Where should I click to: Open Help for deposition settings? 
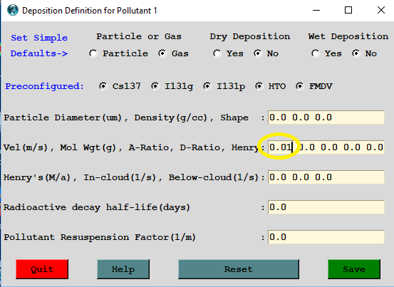click(123, 269)
